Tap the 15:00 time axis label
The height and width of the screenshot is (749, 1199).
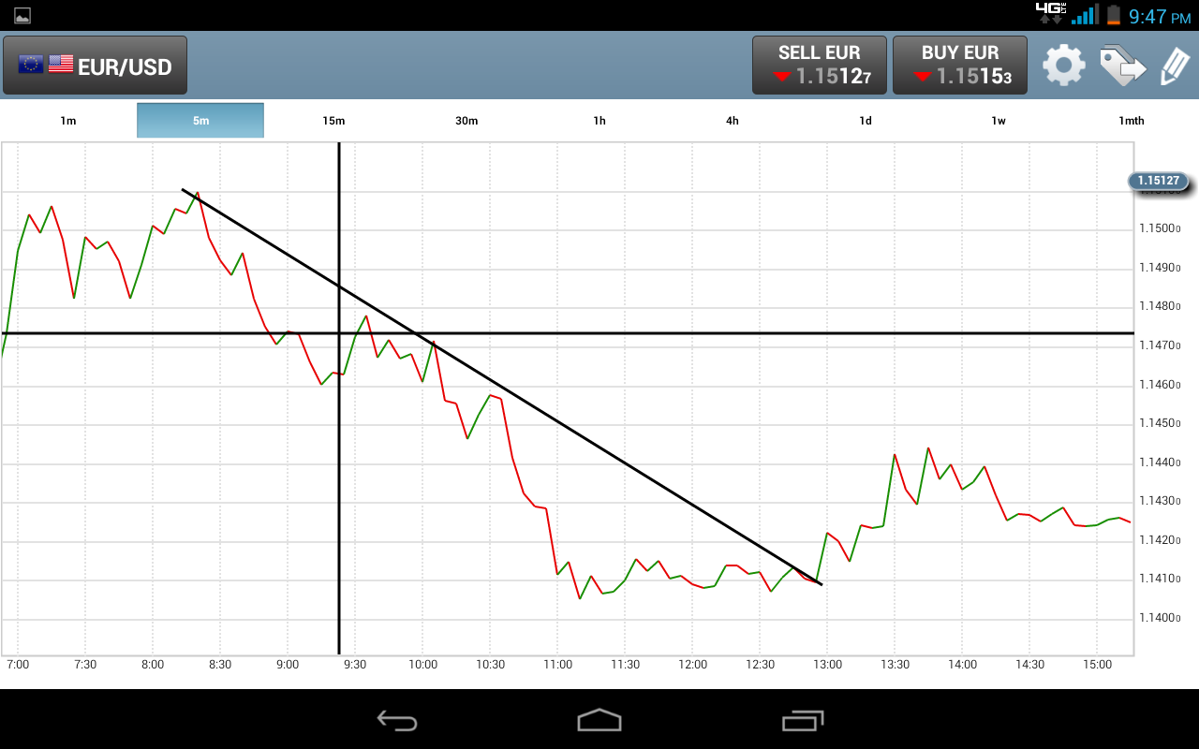tap(1098, 665)
